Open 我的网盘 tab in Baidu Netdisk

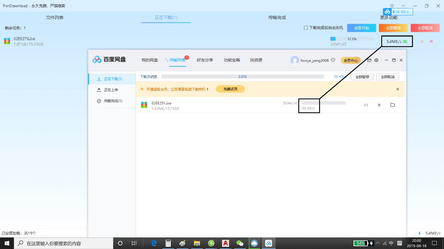click(x=150, y=60)
